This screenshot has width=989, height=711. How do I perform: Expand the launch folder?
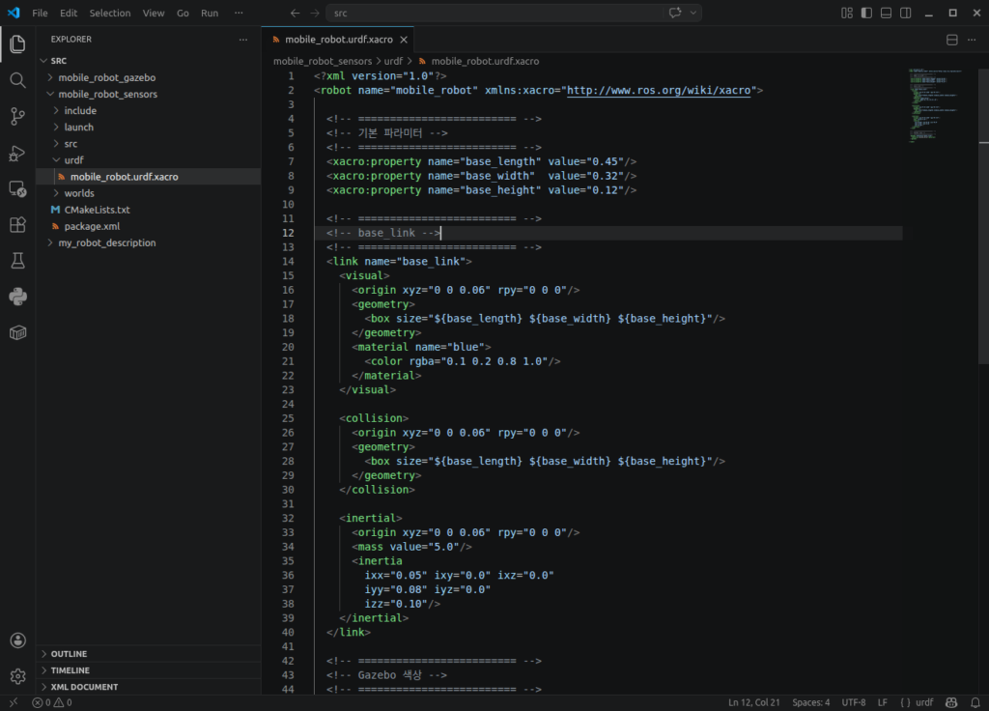coord(148,127)
